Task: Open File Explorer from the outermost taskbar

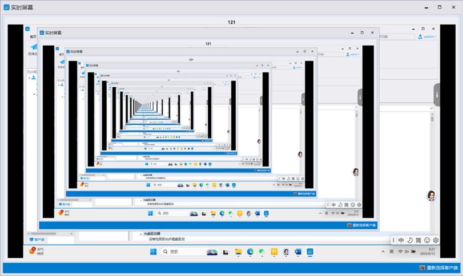Action: click(x=238, y=251)
